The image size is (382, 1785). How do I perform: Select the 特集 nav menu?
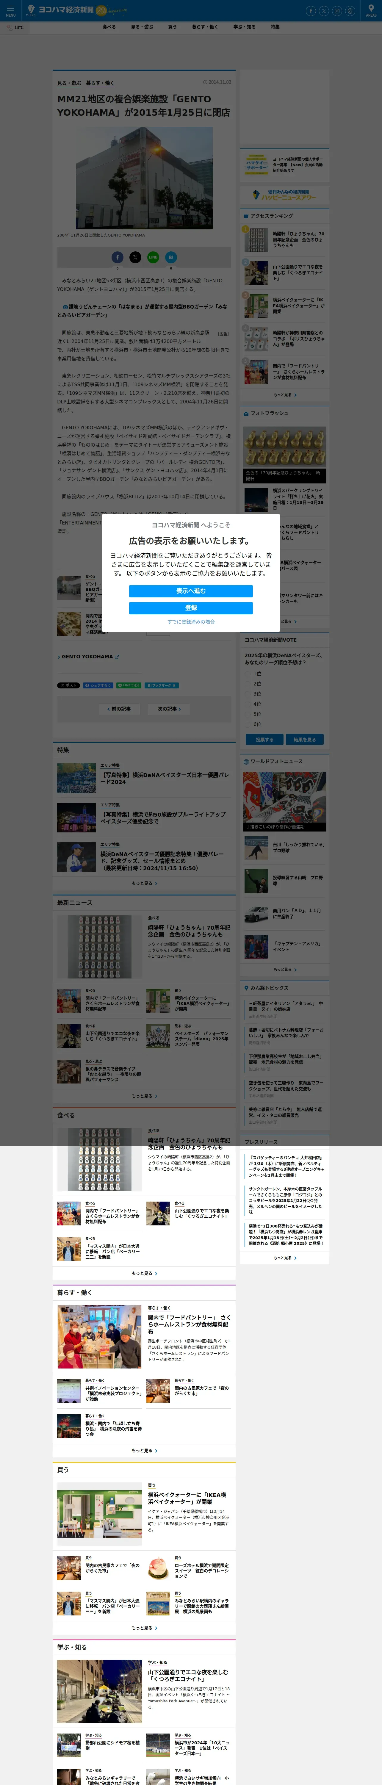click(275, 27)
